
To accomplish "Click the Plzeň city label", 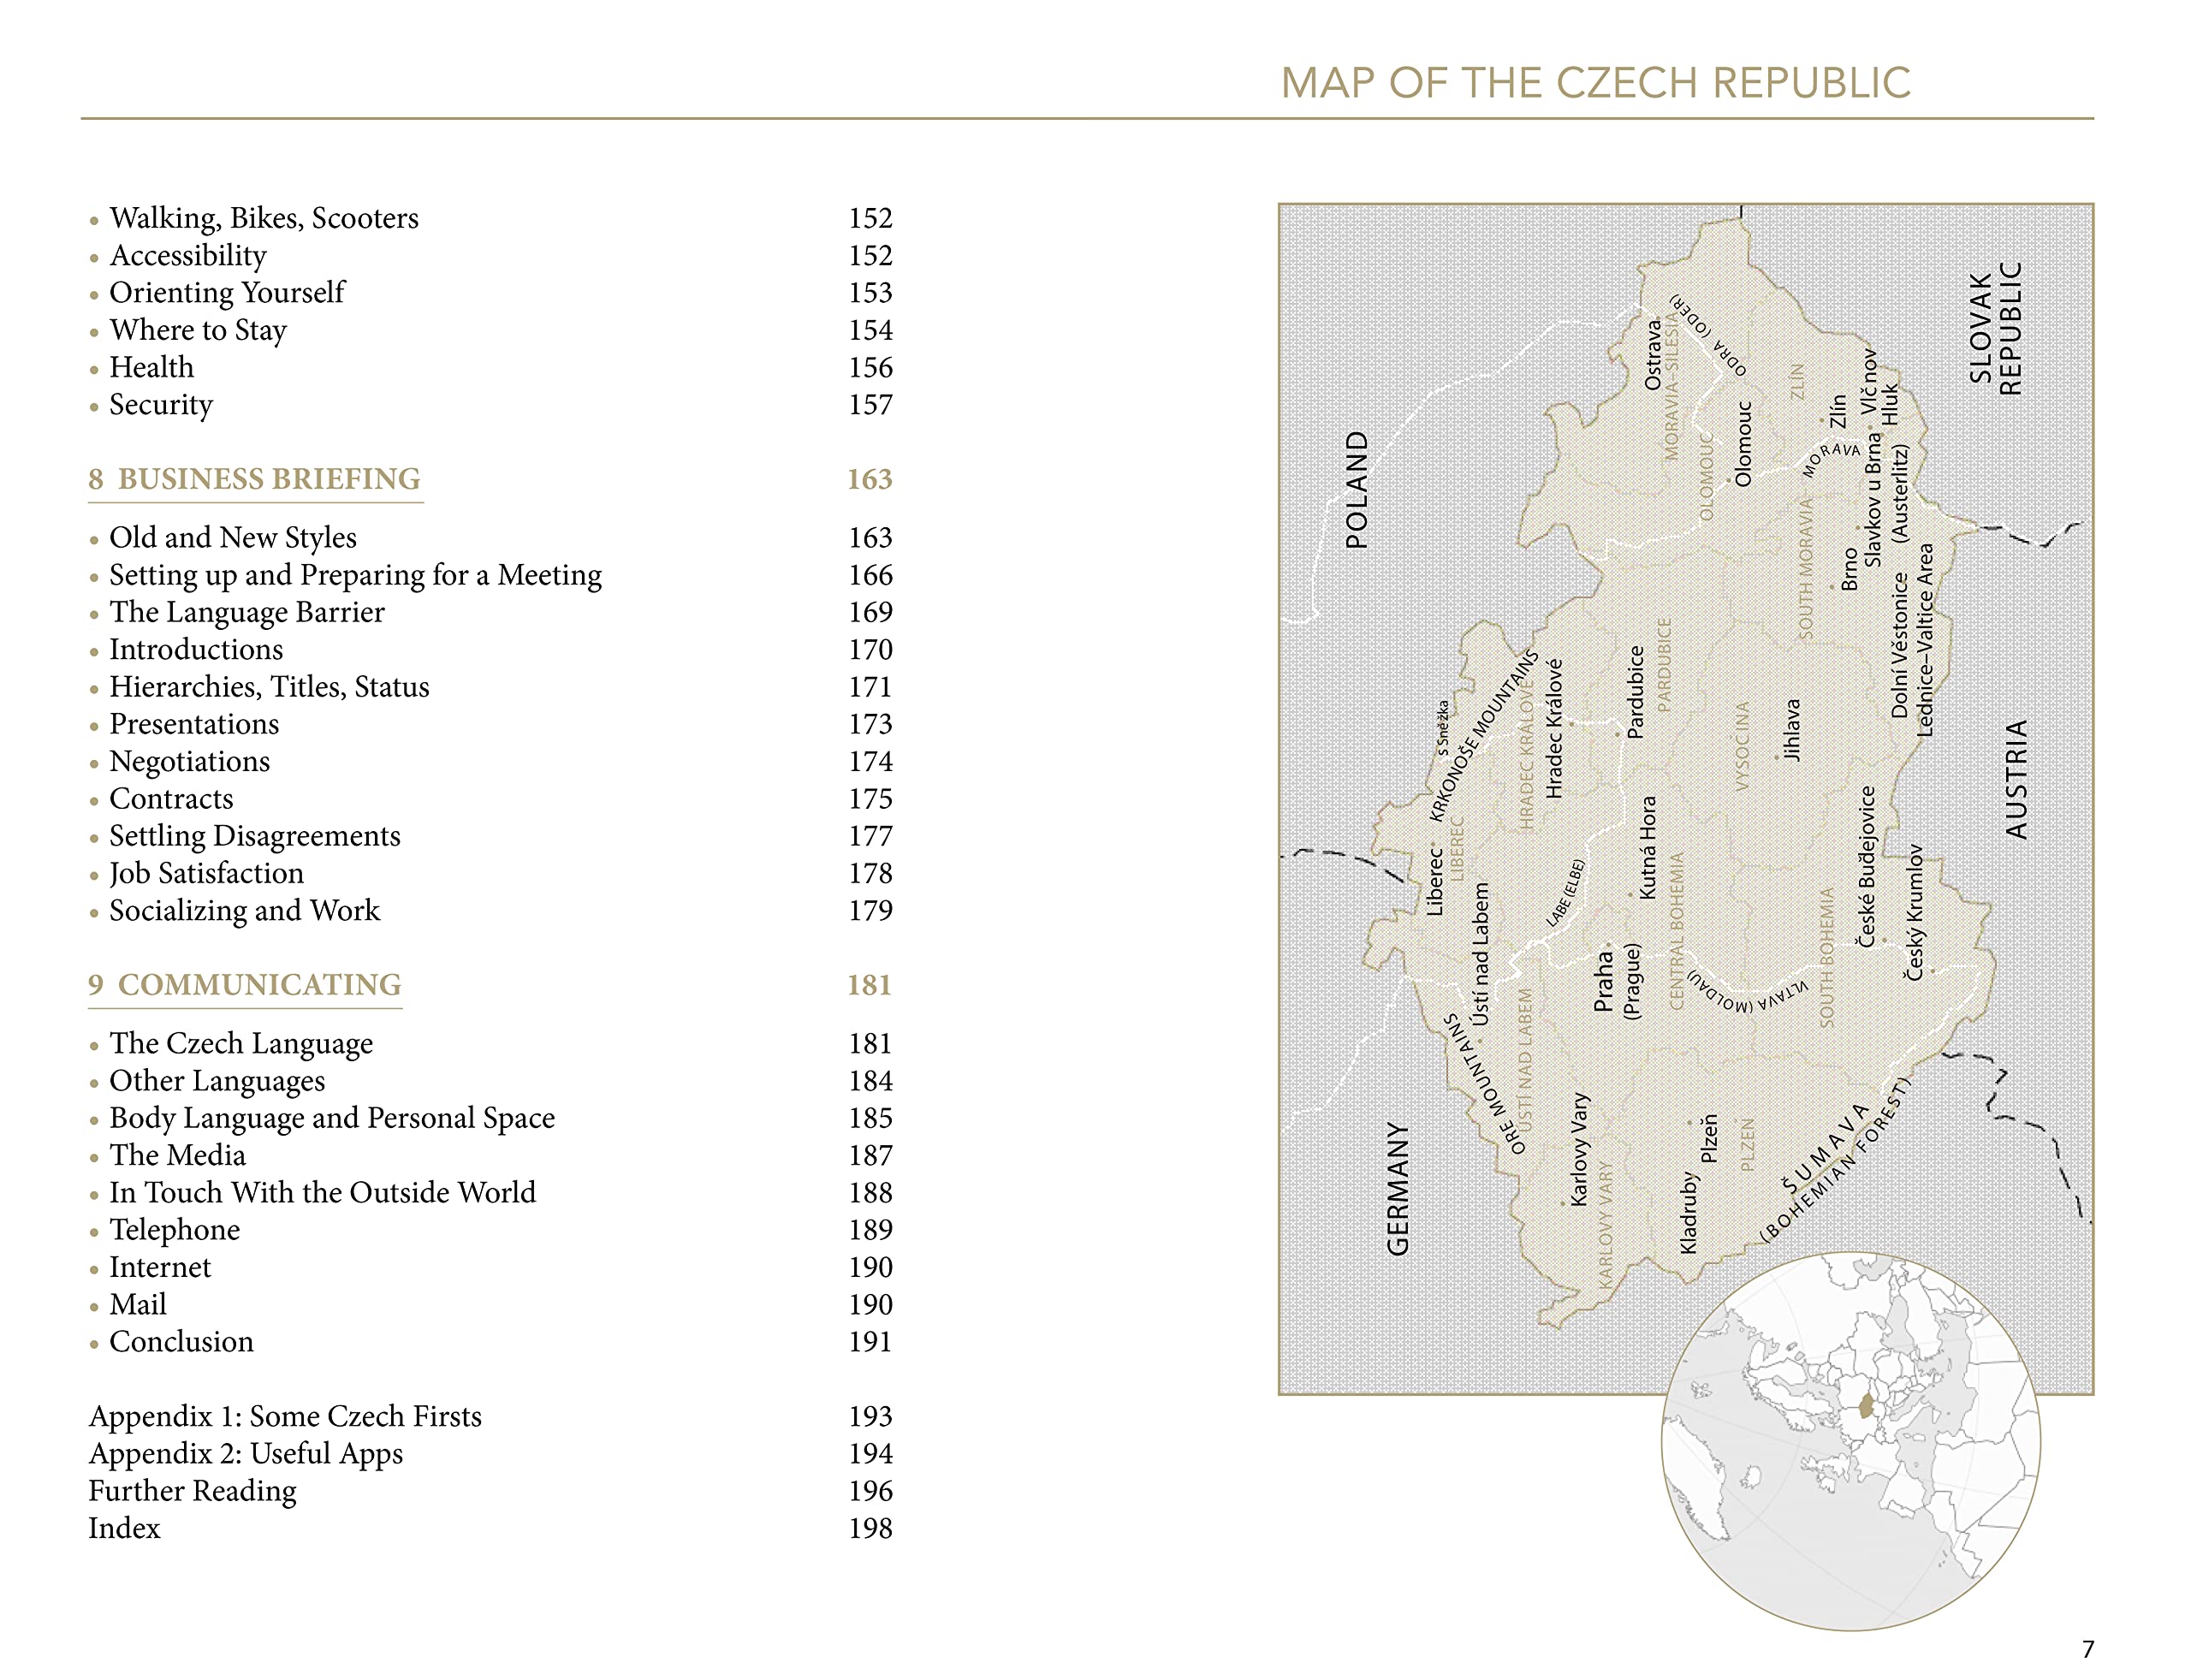I will pos(1709,1139).
